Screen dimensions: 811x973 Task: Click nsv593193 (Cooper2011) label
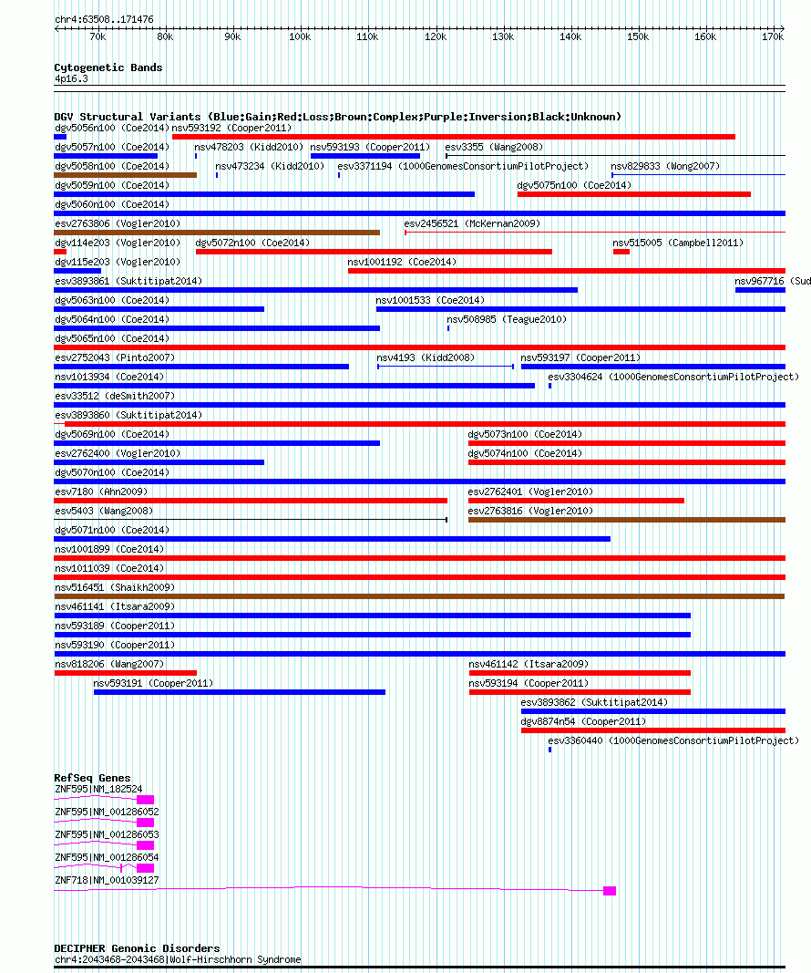370,147
